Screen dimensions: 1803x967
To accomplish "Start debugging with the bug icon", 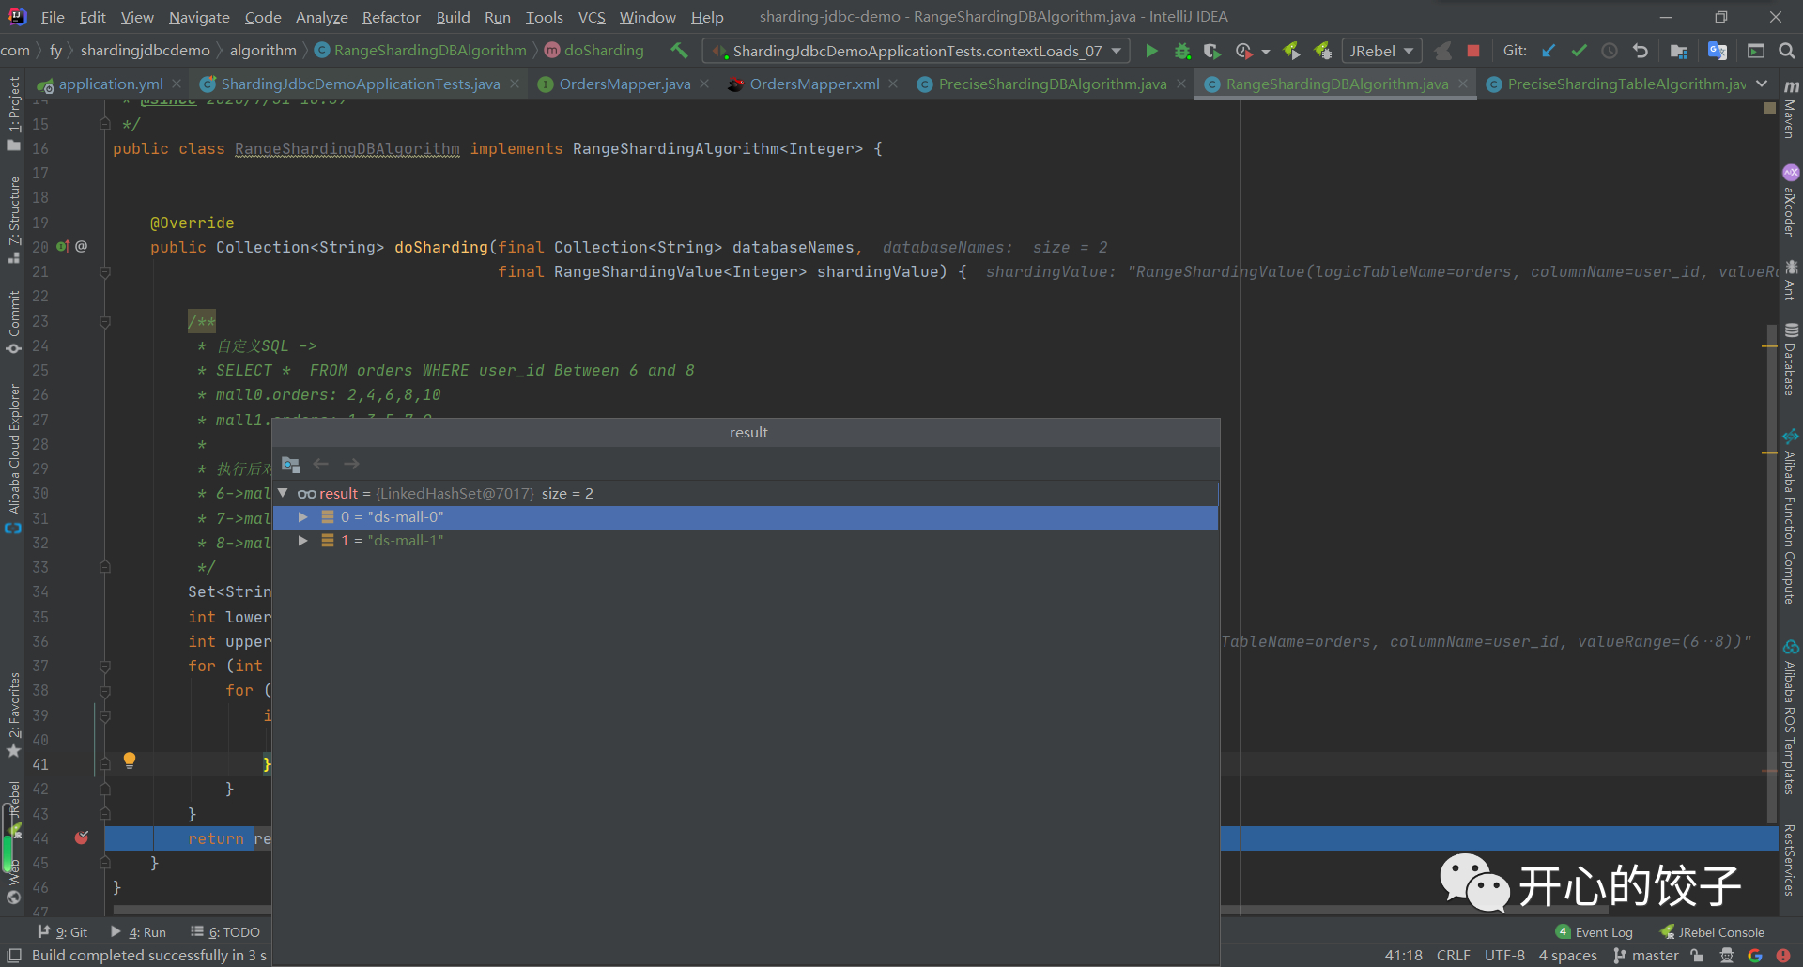I will click(1182, 51).
